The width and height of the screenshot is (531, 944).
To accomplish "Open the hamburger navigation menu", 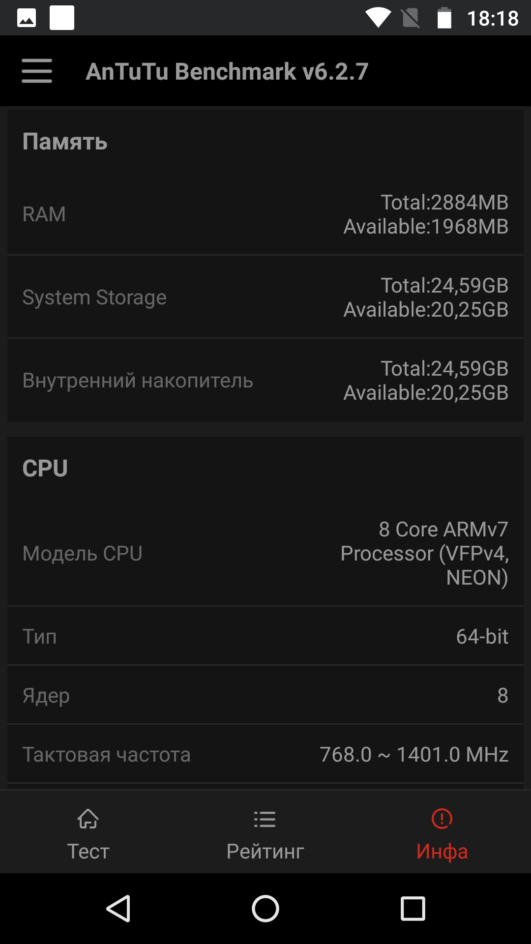I will click(37, 71).
